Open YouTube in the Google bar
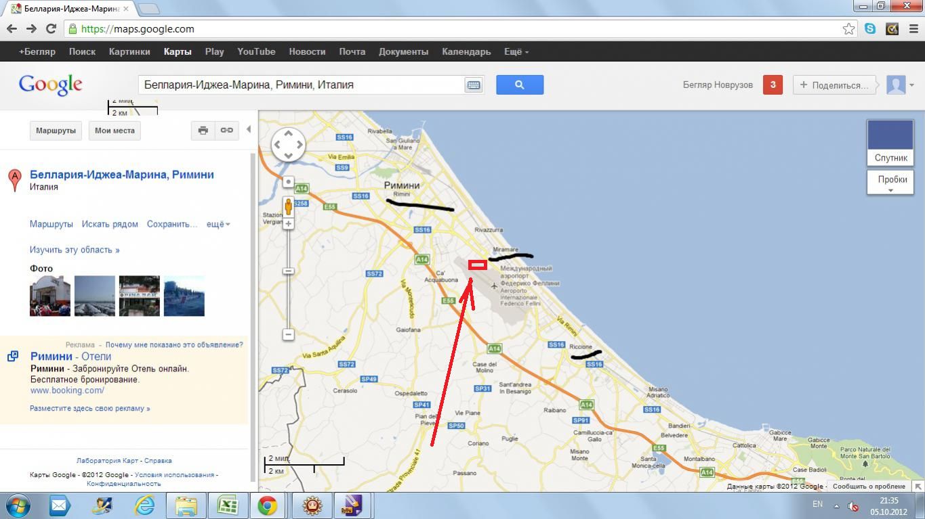 pos(256,51)
